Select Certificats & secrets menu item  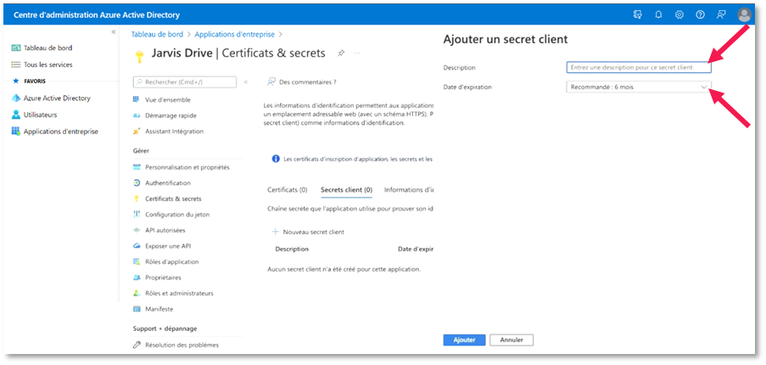(173, 199)
